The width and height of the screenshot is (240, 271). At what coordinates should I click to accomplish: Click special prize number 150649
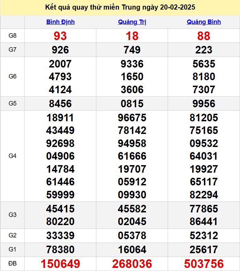pyautogui.click(x=60, y=264)
